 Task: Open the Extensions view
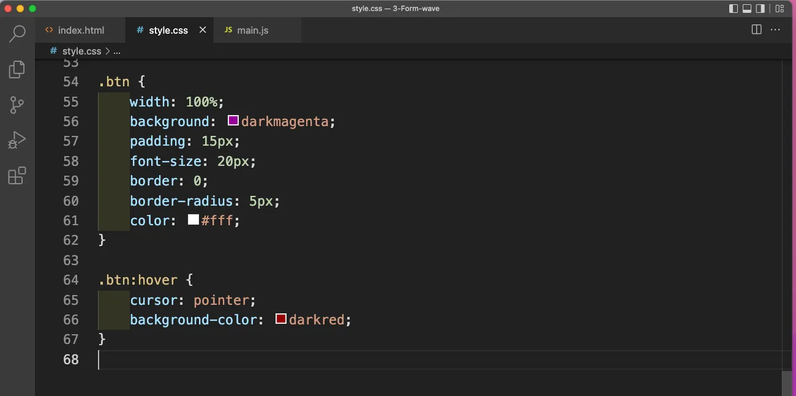click(x=17, y=176)
